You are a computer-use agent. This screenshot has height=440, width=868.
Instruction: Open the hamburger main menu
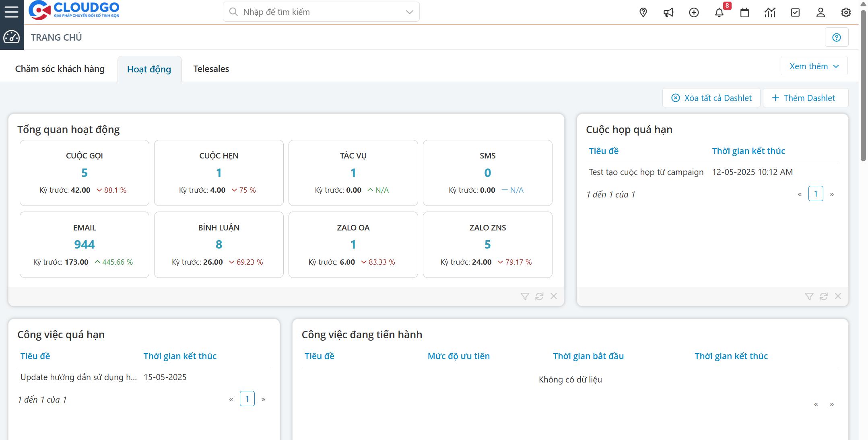click(11, 12)
